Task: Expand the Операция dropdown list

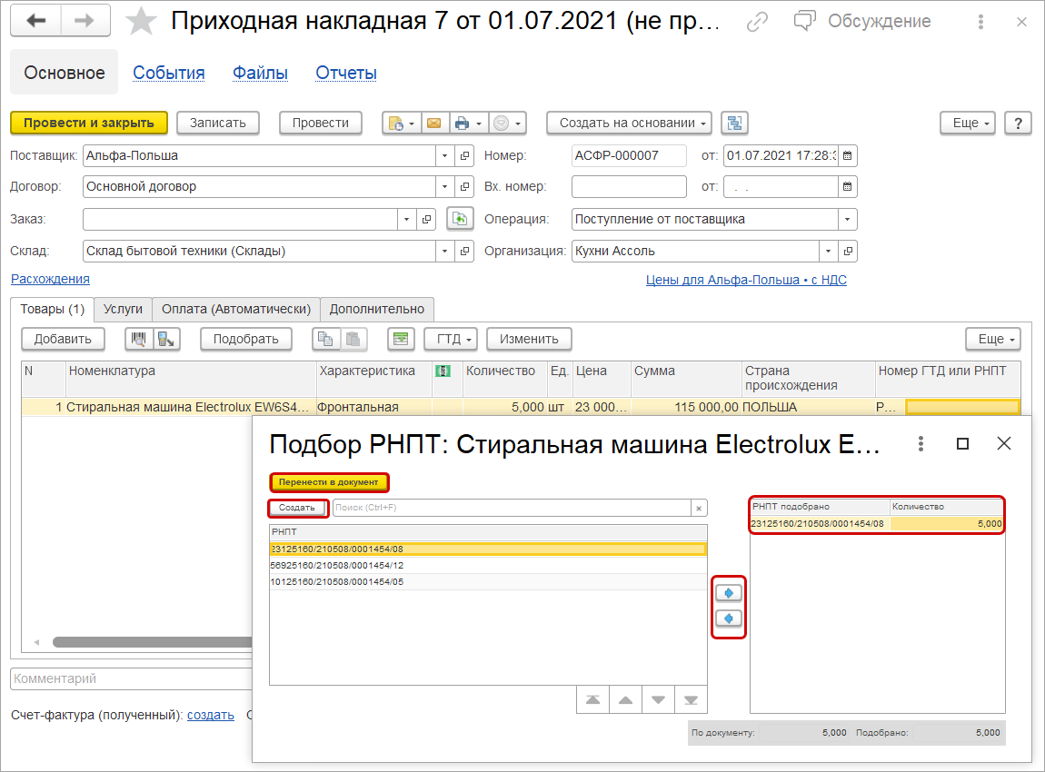Action: [x=847, y=219]
